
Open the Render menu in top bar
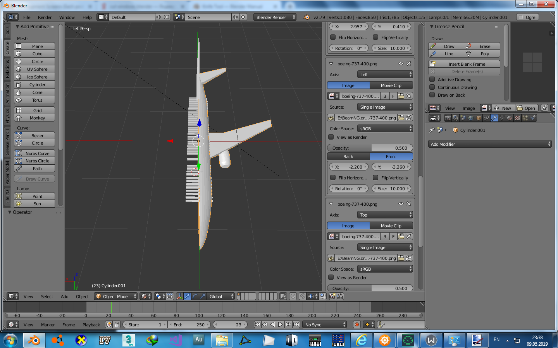click(45, 17)
